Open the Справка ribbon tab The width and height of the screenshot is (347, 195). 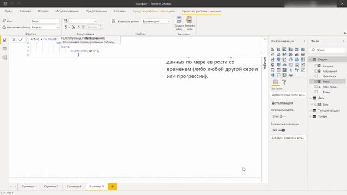[x=120, y=11]
